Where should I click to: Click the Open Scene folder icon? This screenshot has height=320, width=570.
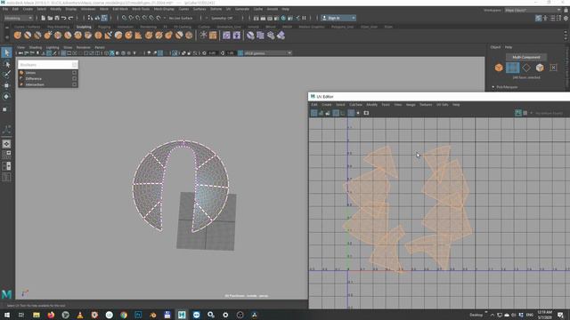tap(50, 18)
